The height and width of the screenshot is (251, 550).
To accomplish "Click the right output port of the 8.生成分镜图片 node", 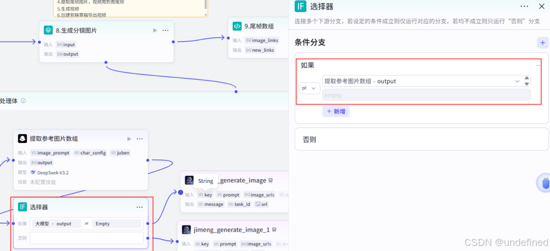I will (x=173, y=42).
